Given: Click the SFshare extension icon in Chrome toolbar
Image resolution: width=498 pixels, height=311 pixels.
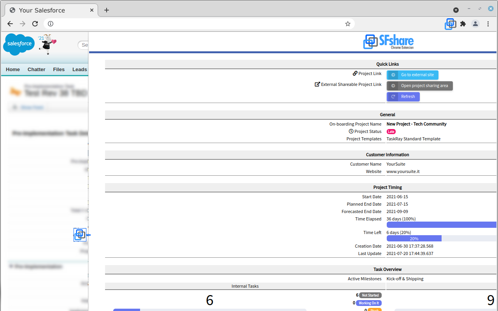Looking at the screenshot, I should 451,24.
